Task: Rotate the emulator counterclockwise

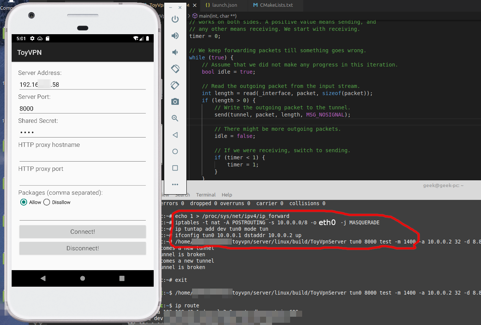Action: [175, 69]
